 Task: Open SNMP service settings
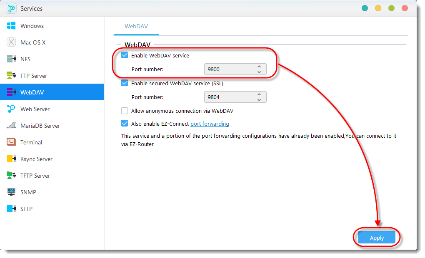point(12,192)
